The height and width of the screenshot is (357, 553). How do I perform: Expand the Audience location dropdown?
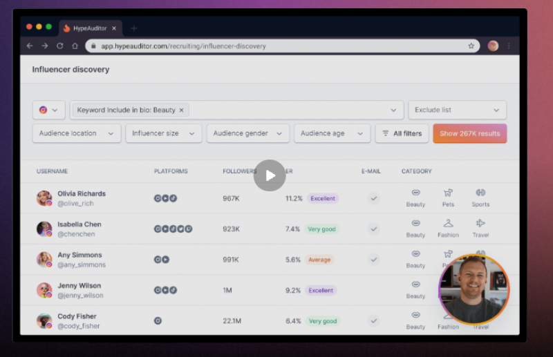[76, 133]
